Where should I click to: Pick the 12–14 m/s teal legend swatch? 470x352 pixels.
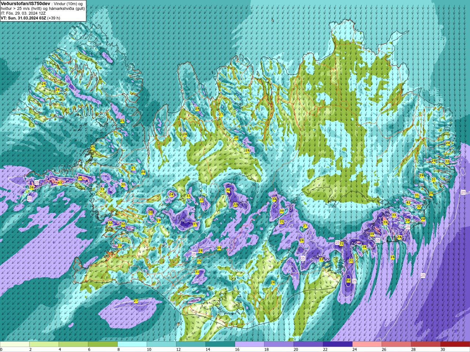[191, 344]
